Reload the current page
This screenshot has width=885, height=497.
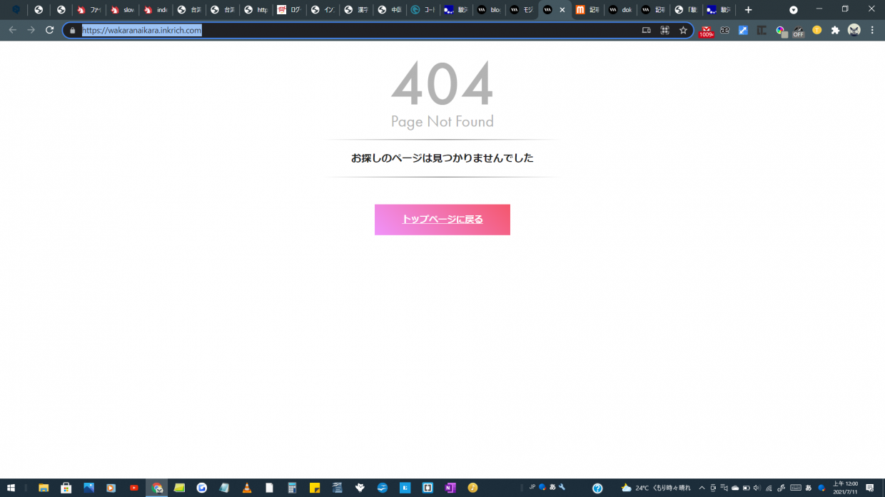(x=49, y=30)
